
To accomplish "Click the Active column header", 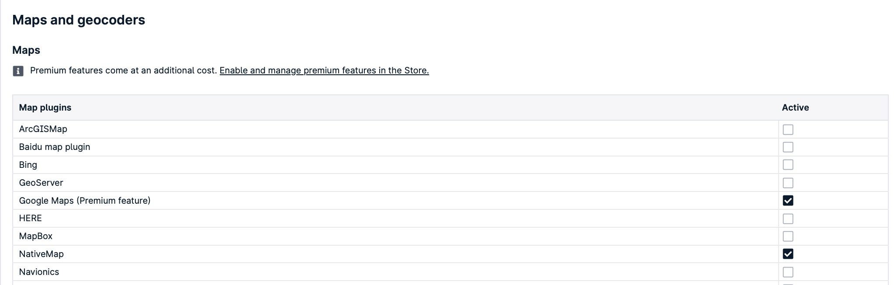I will 795,108.
